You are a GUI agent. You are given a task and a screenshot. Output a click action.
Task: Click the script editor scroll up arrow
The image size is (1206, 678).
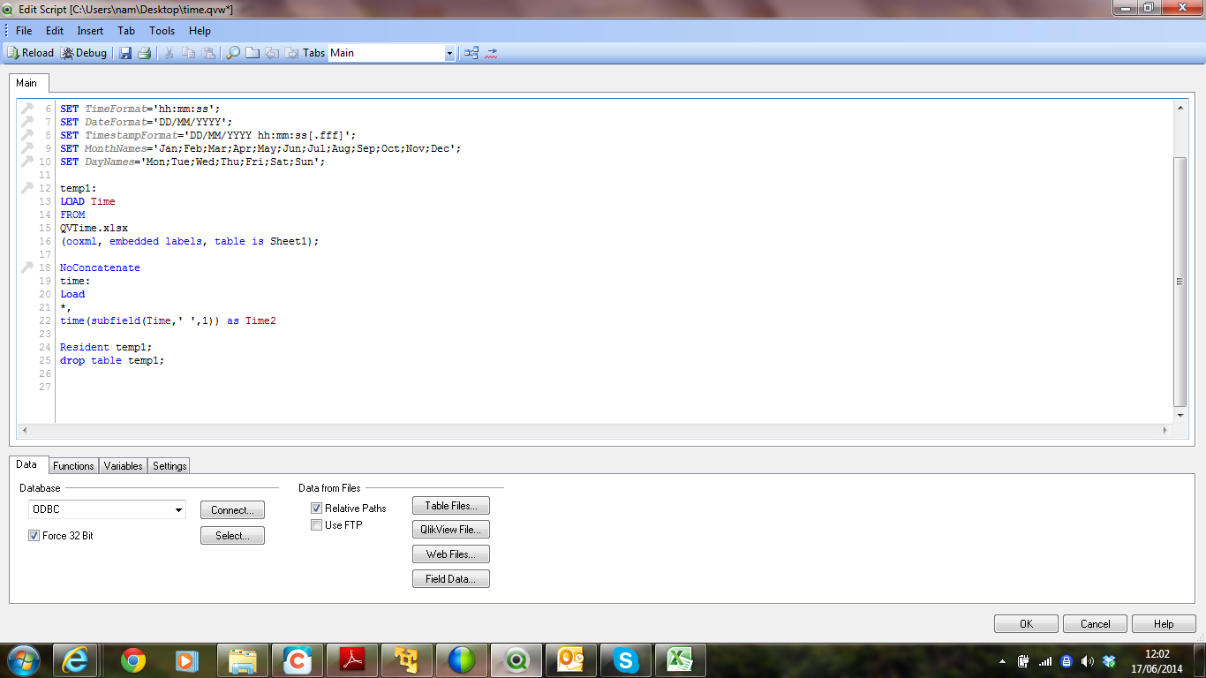tap(1180, 107)
